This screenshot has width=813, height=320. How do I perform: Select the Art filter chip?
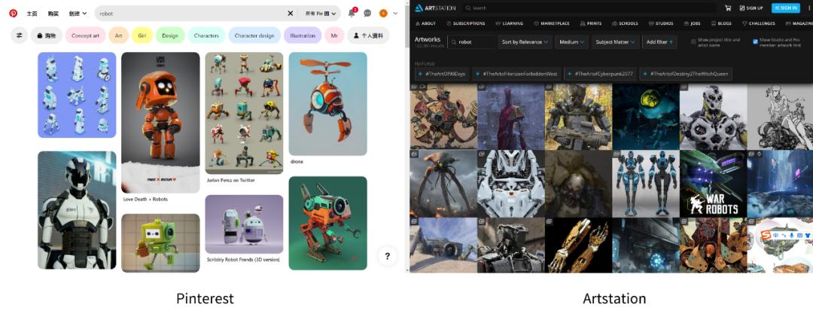tap(119, 35)
